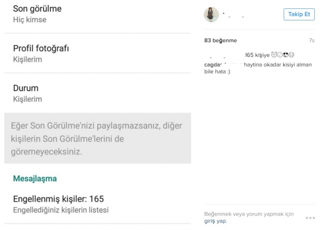Click the 7s post timestamp
Viewport: 324px width, 230px height.
click(312, 41)
